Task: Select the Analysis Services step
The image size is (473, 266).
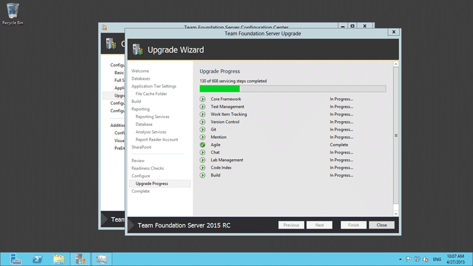Action: tap(151, 132)
